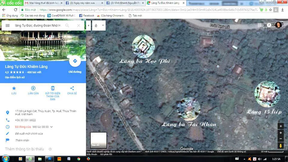The width and height of the screenshot is (288, 162).
Task: Open the 400 bài viết reviews link
Action: [34, 72]
